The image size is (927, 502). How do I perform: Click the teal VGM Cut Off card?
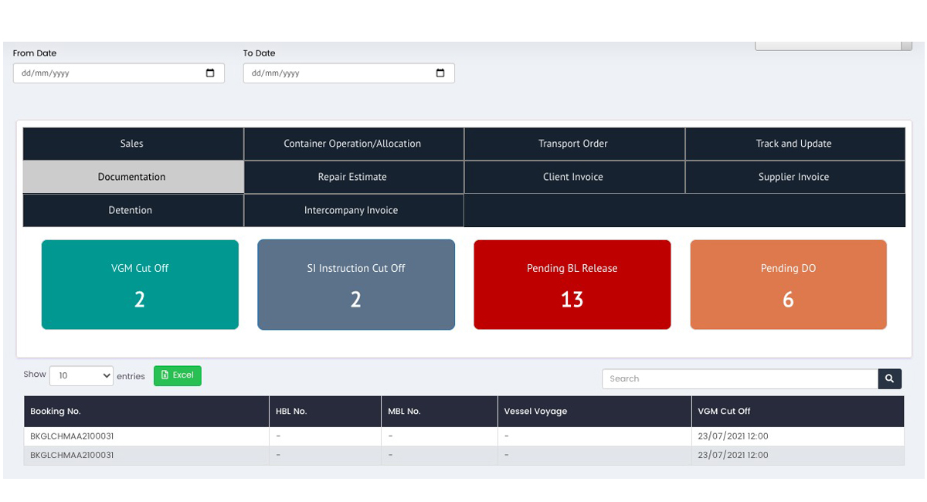140,284
